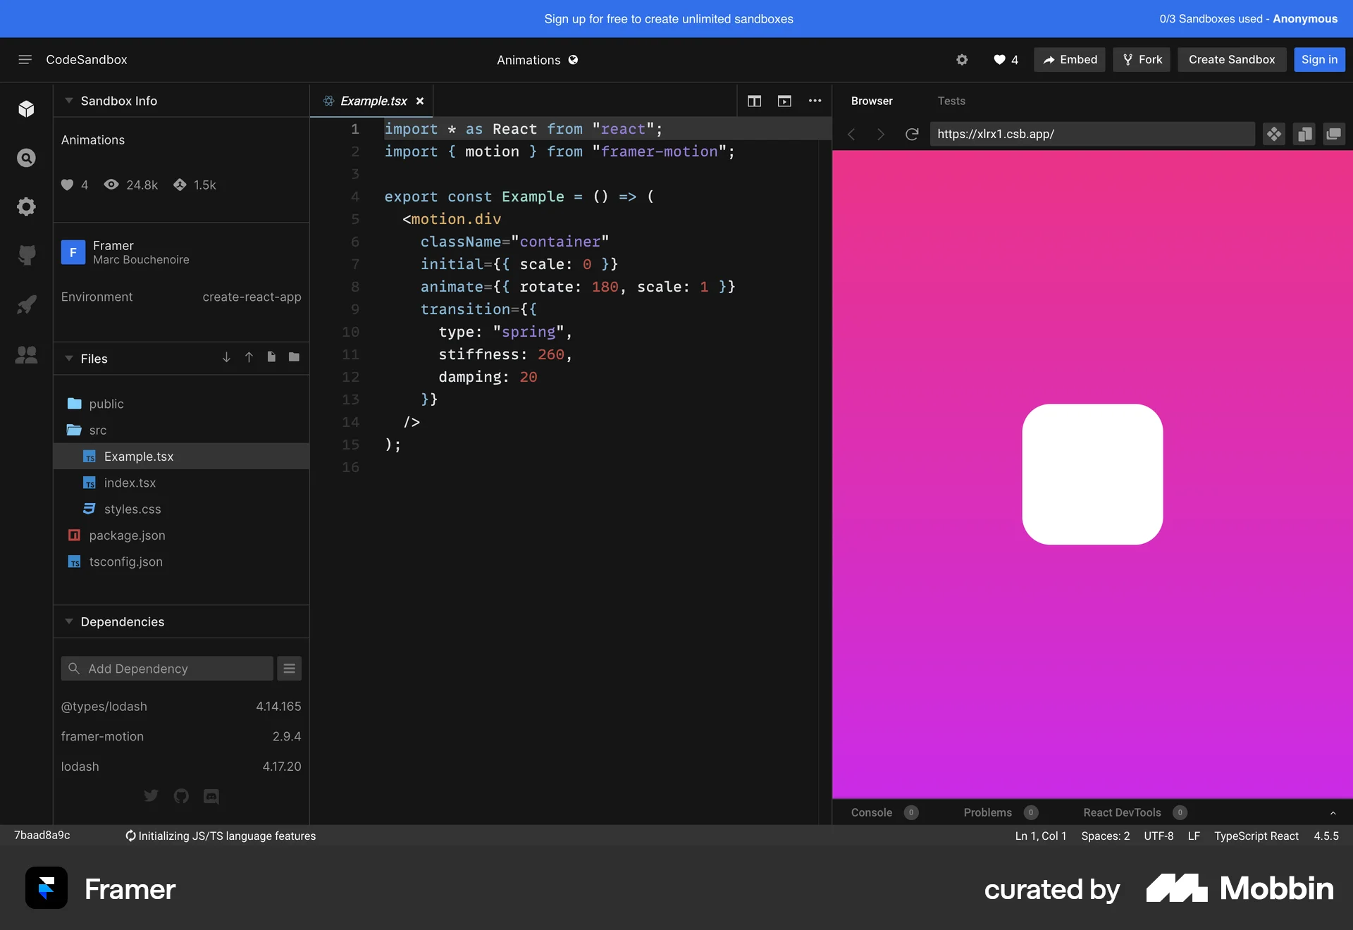Create a new file in src

(x=271, y=358)
